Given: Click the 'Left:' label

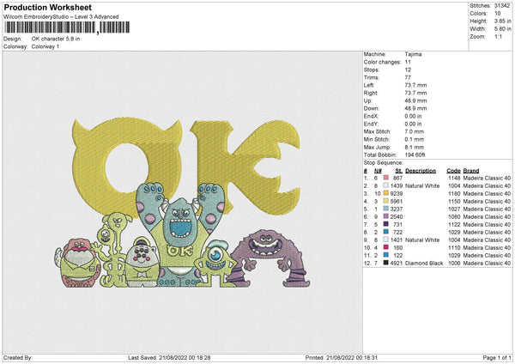Looking at the screenshot, I should [x=369, y=85].
